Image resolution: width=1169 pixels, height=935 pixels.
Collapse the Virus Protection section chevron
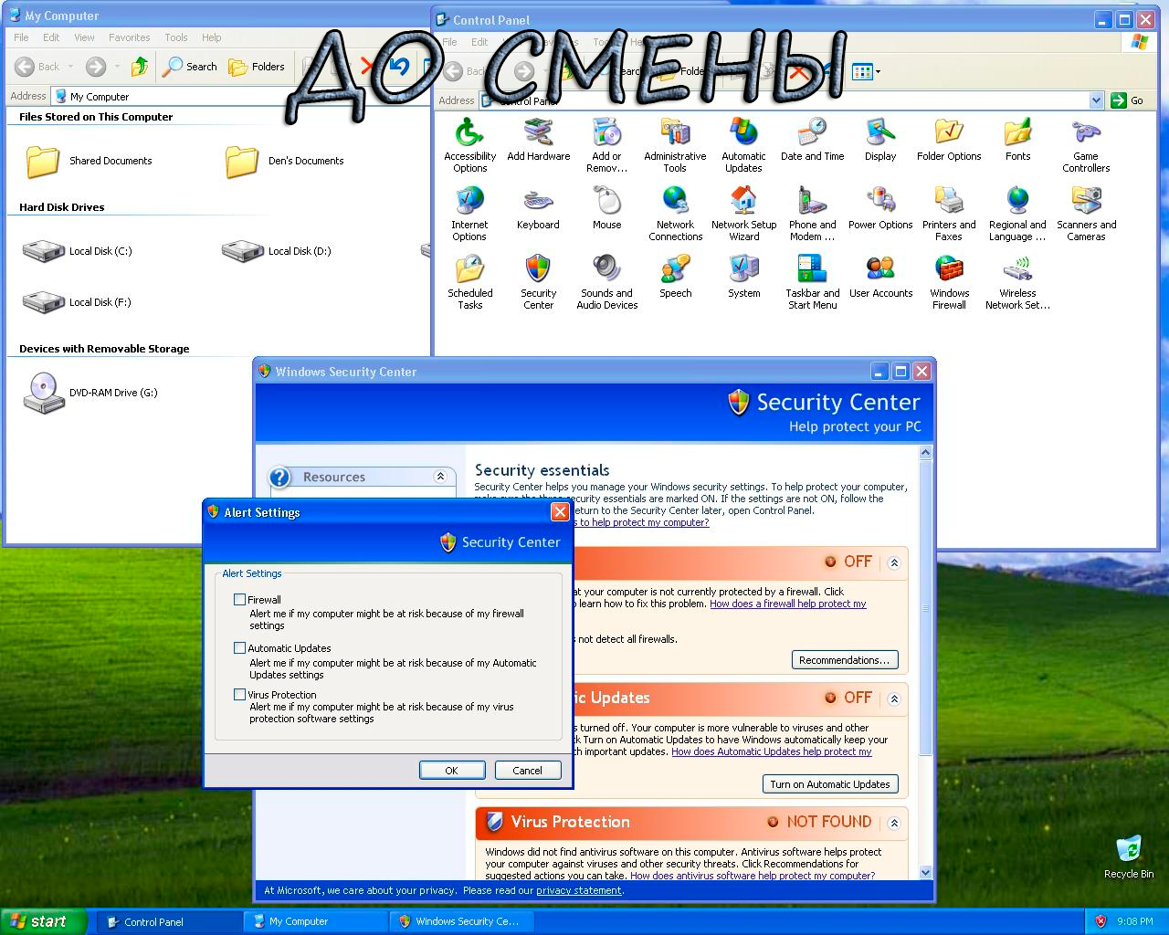coord(894,823)
